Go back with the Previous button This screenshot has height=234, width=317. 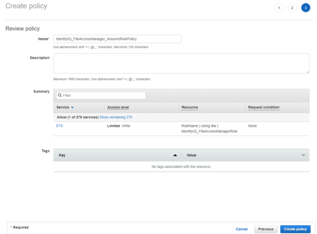click(266, 229)
